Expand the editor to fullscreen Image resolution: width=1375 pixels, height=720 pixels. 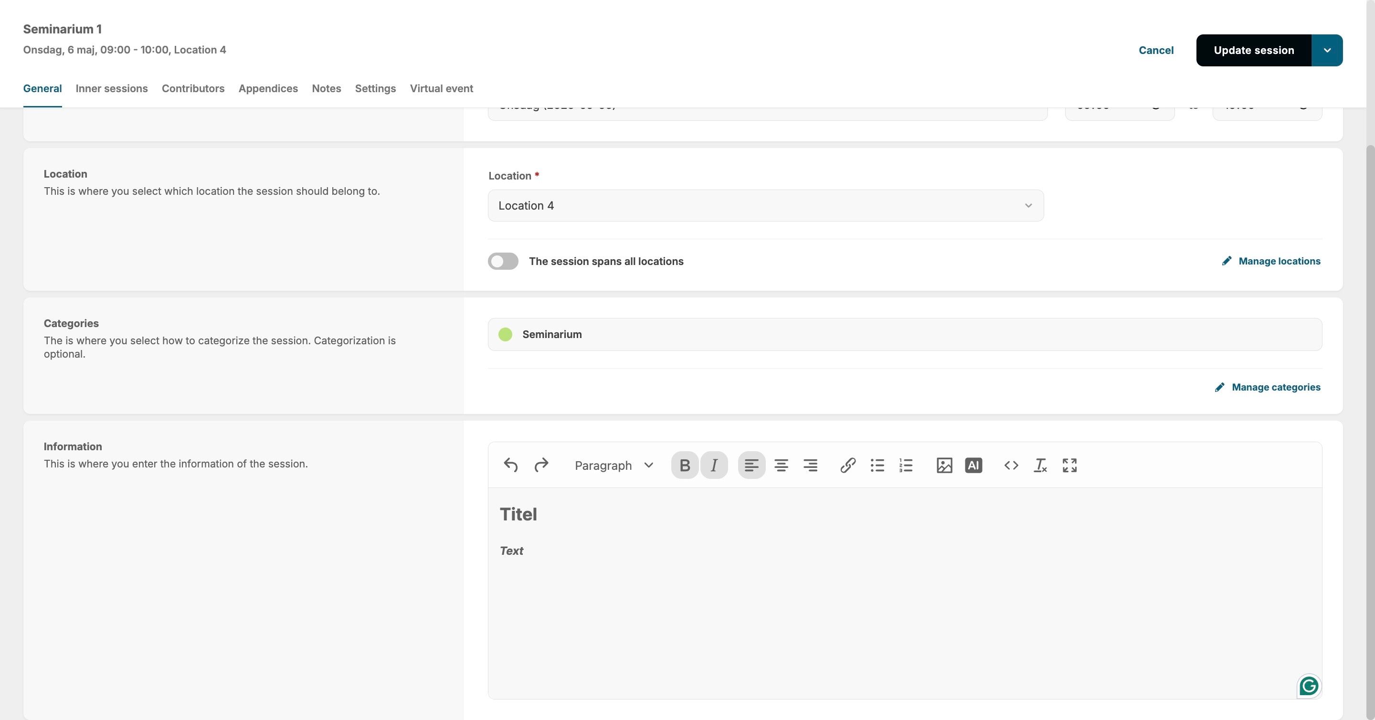1069,465
